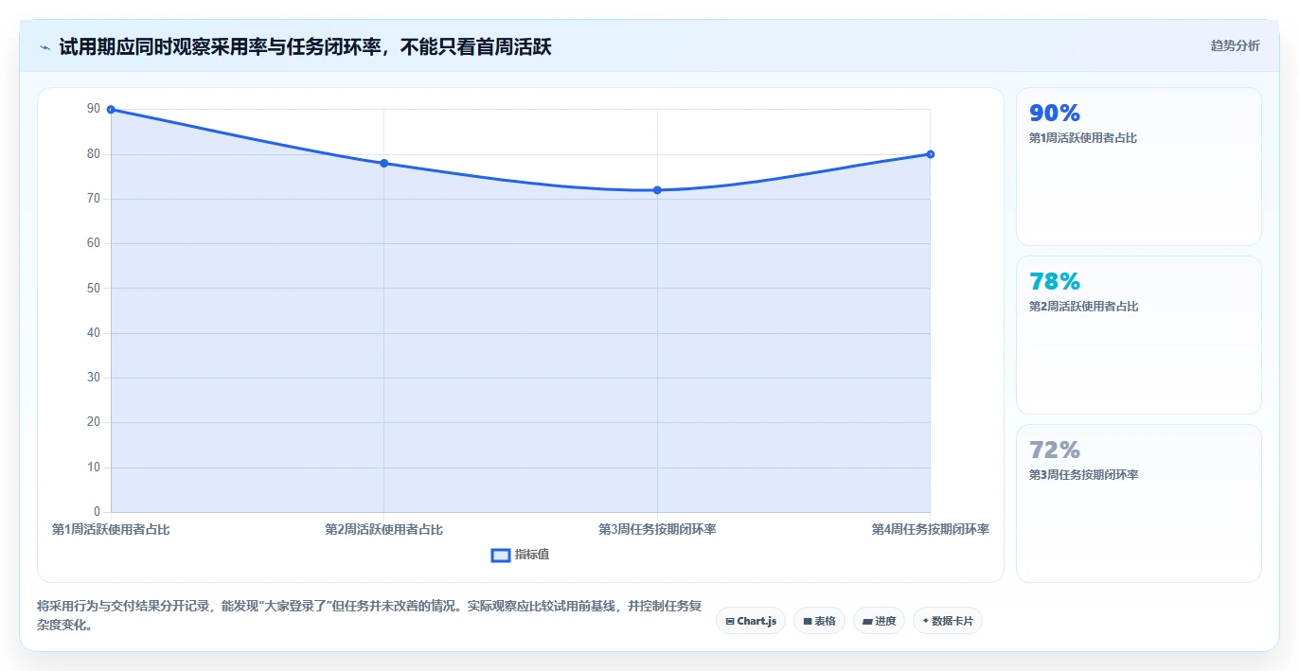The width and height of the screenshot is (1299, 671).
Task: Click the description paragraph starting 将采用行为
Action: click(x=369, y=615)
